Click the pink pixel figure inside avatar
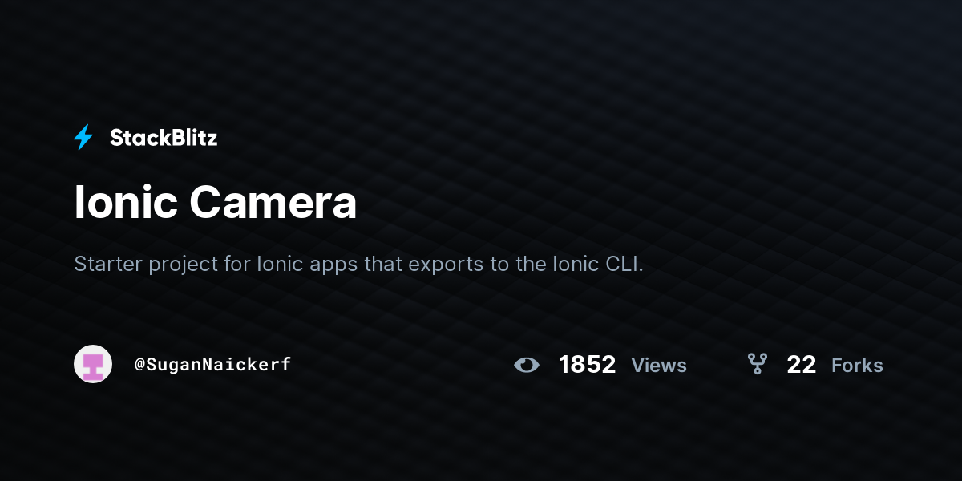 (x=93, y=366)
